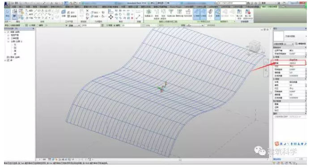Click associate parameter button for U grid rotation
This screenshot has width=310, height=167.
tap(306, 69)
